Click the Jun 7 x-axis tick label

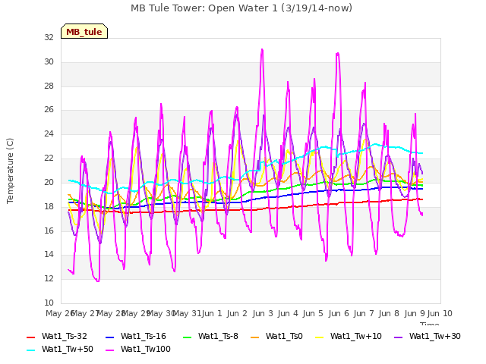(364, 313)
